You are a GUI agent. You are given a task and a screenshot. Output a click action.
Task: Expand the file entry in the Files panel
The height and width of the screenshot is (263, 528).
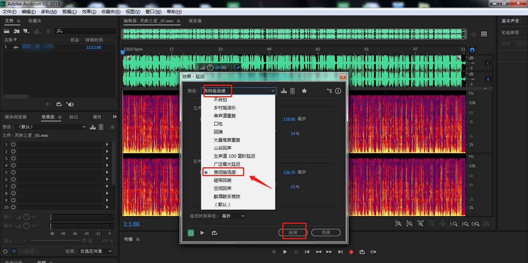coord(5,47)
